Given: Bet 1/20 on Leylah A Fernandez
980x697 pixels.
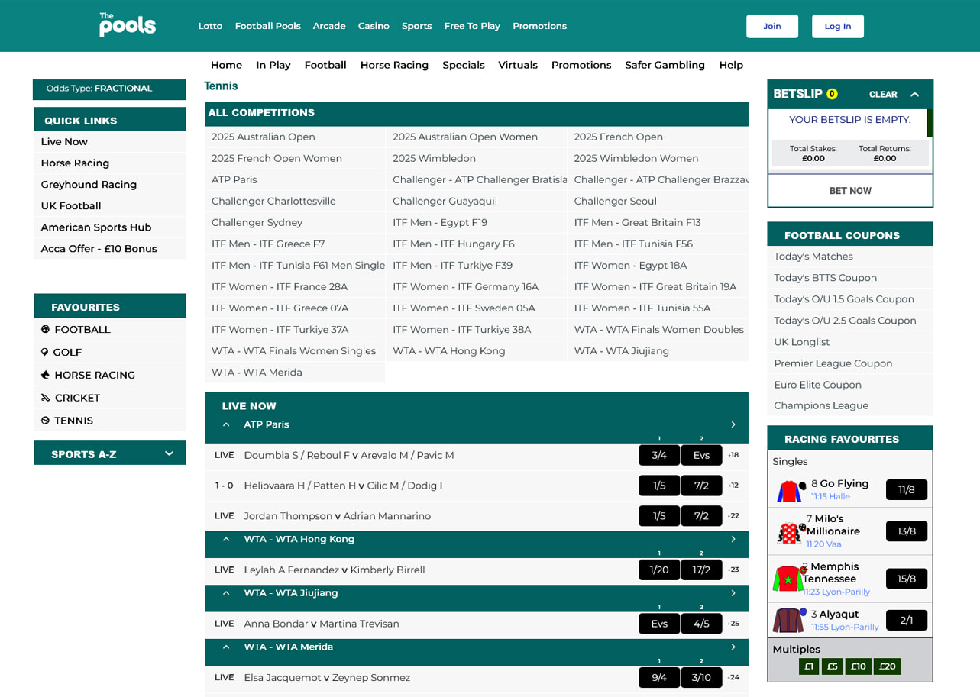Looking at the screenshot, I should 659,570.
